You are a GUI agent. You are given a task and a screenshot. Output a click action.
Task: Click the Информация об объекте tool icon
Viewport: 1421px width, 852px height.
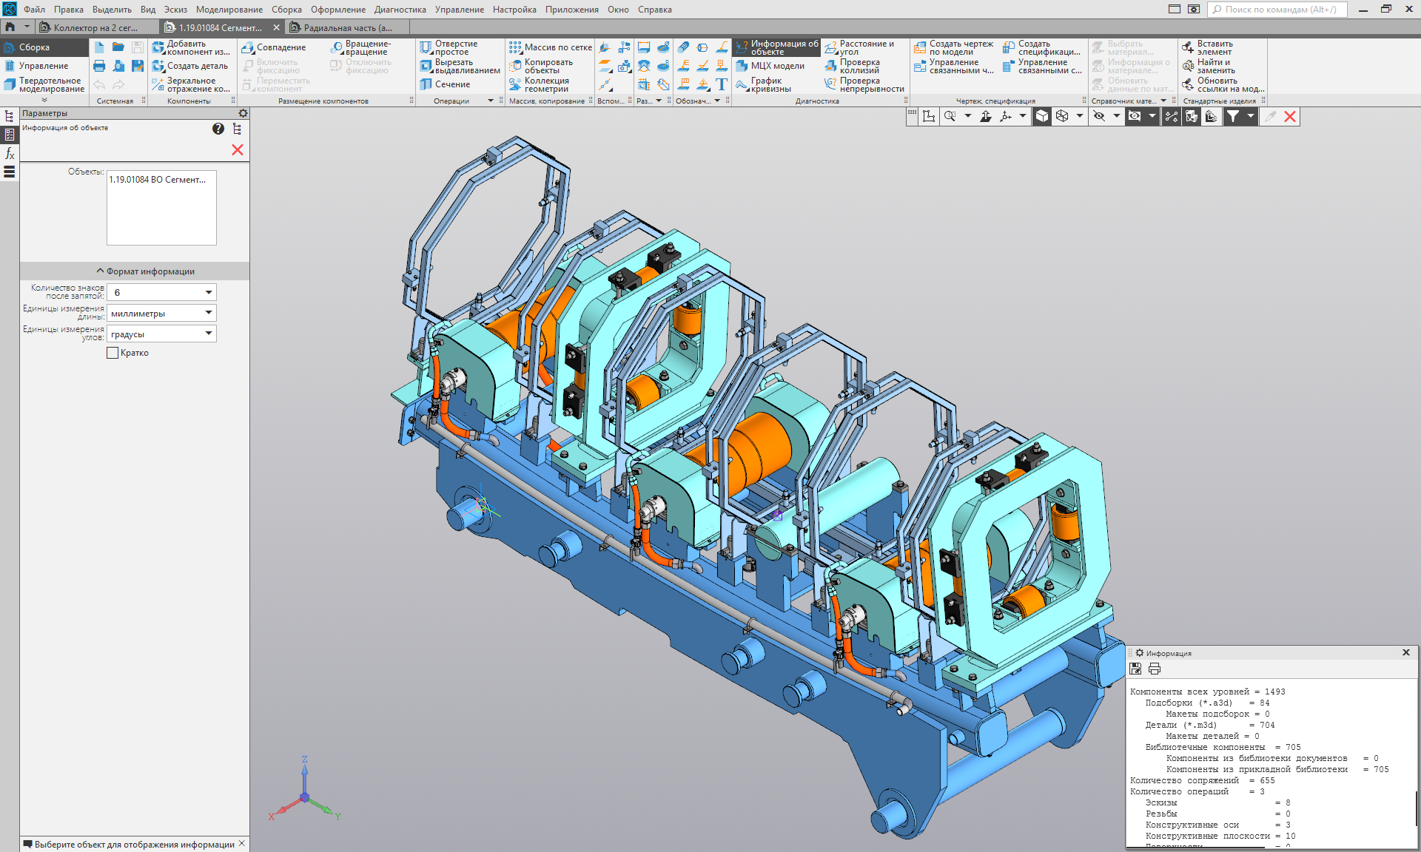click(x=742, y=47)
